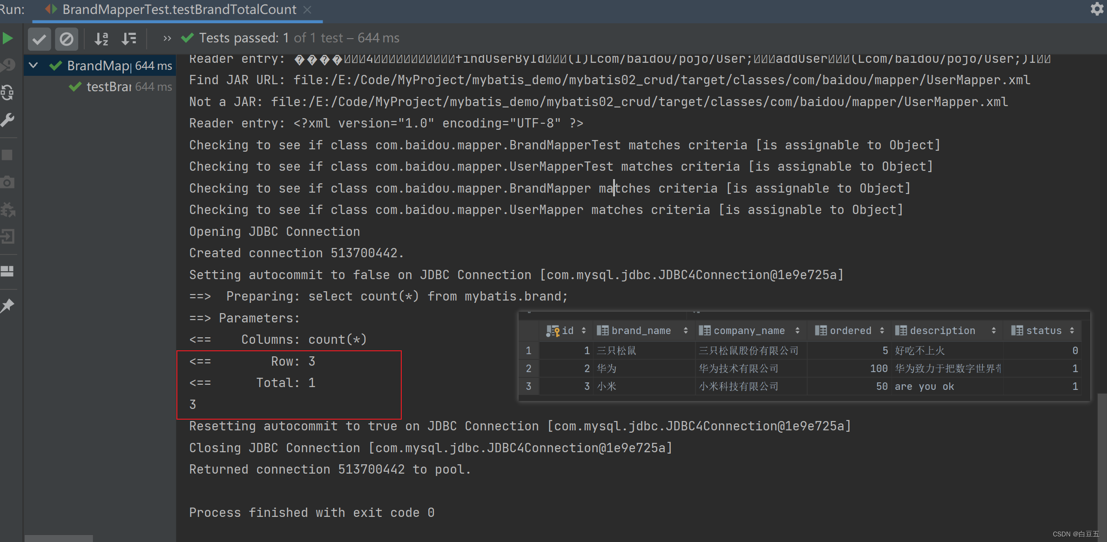Click the Pin Tab icon
This screenshot has width=1107, height=542.
click(x=7, y=306)
